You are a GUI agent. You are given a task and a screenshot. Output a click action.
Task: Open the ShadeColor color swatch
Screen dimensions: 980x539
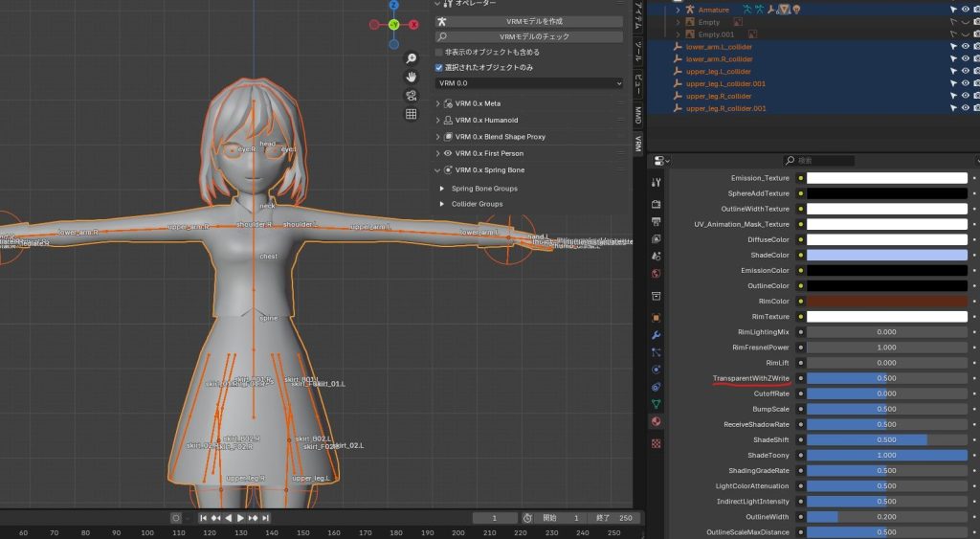pyautogui.click(x=886, y=255)
